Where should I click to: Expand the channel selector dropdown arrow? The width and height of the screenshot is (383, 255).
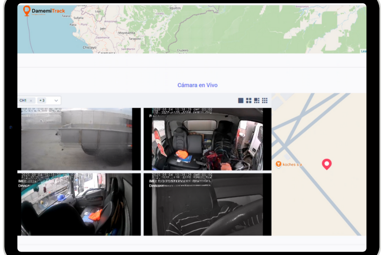(x=56, y=101)
